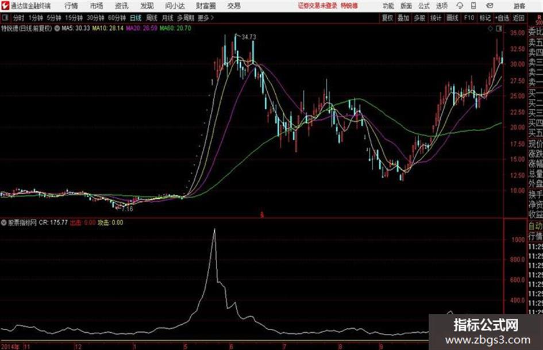543x350 pixels.
Task: Click the 自动 button in right panel
Action: tap(536, 226)
